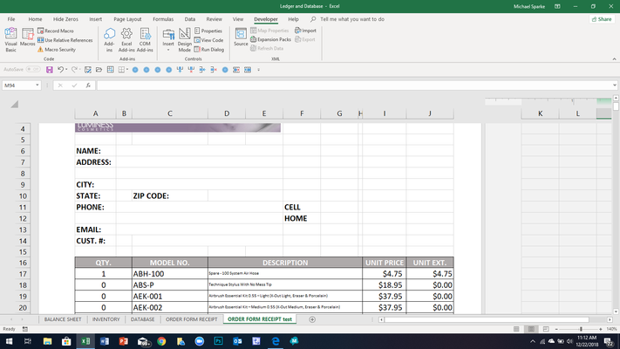The image size is (620, 349).
Task: Open the Macros dialog
Action: (x=28, y=38)
